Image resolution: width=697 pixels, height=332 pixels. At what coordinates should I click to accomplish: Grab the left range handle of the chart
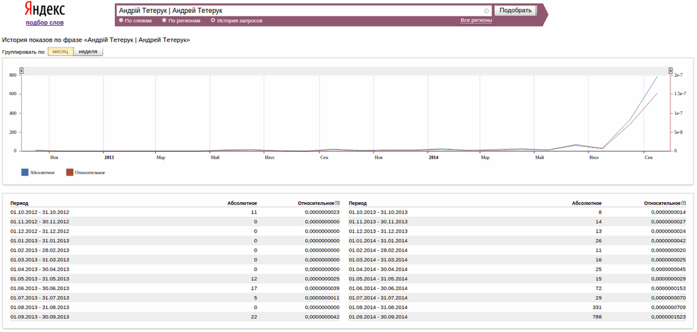tap(21, 71)
